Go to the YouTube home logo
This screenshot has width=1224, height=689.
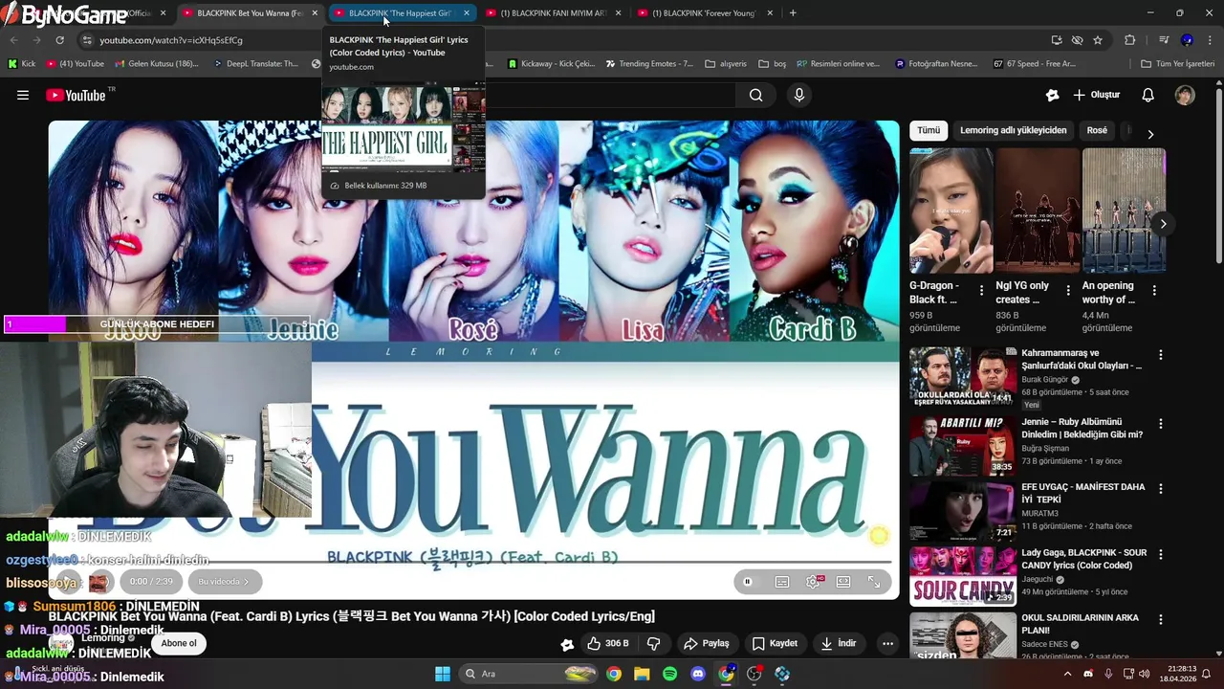(x=76, y=95)
